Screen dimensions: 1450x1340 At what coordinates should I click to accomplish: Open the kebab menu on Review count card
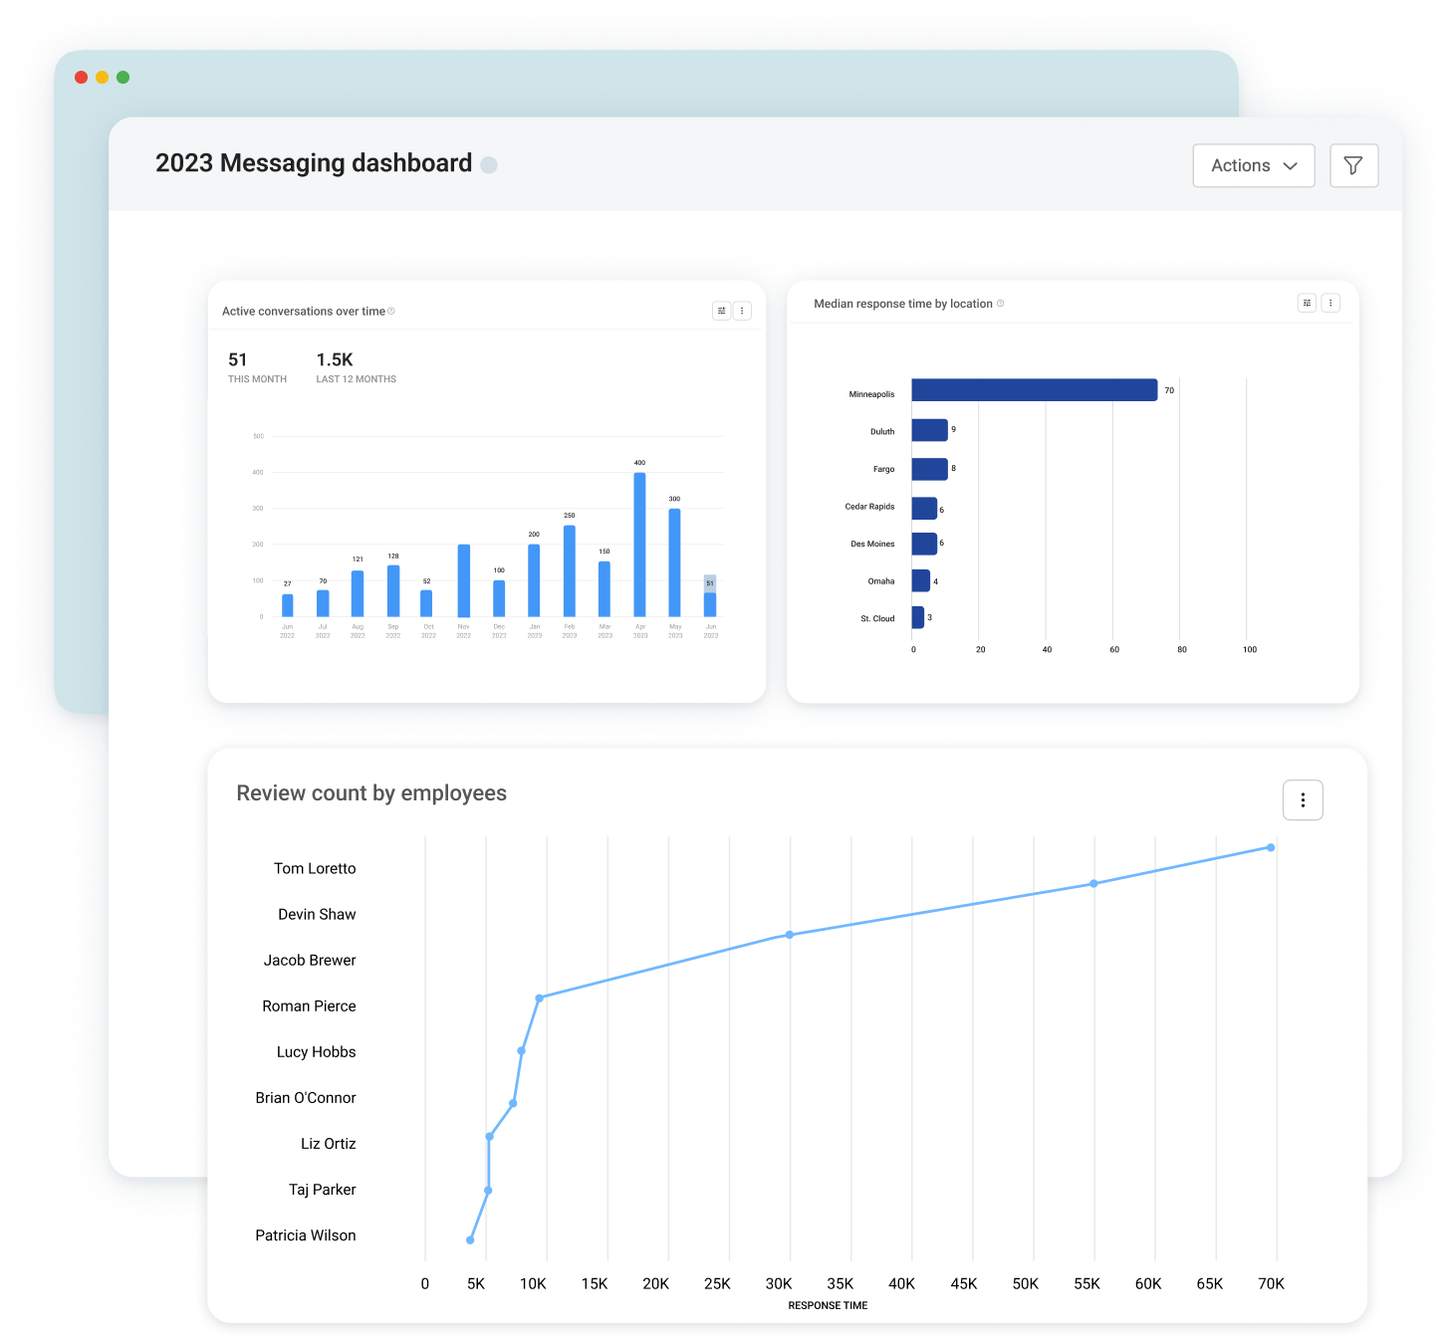coord(1303,799)
